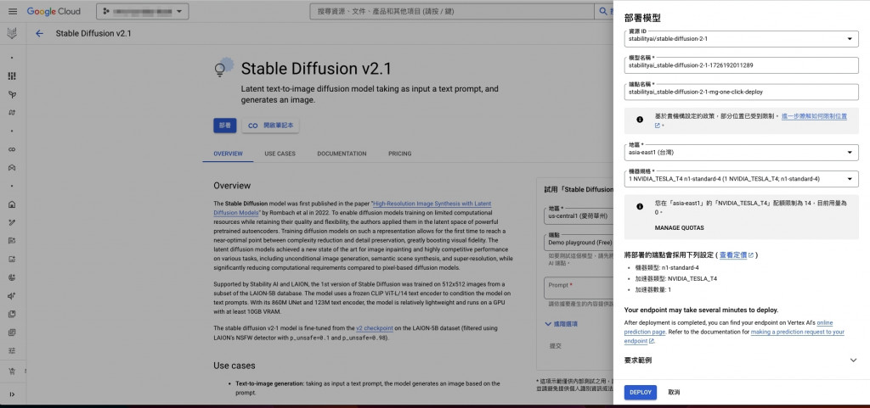870x408 pixels.
Task: Click the magic wand icon in sidebar
Action: 12,222
